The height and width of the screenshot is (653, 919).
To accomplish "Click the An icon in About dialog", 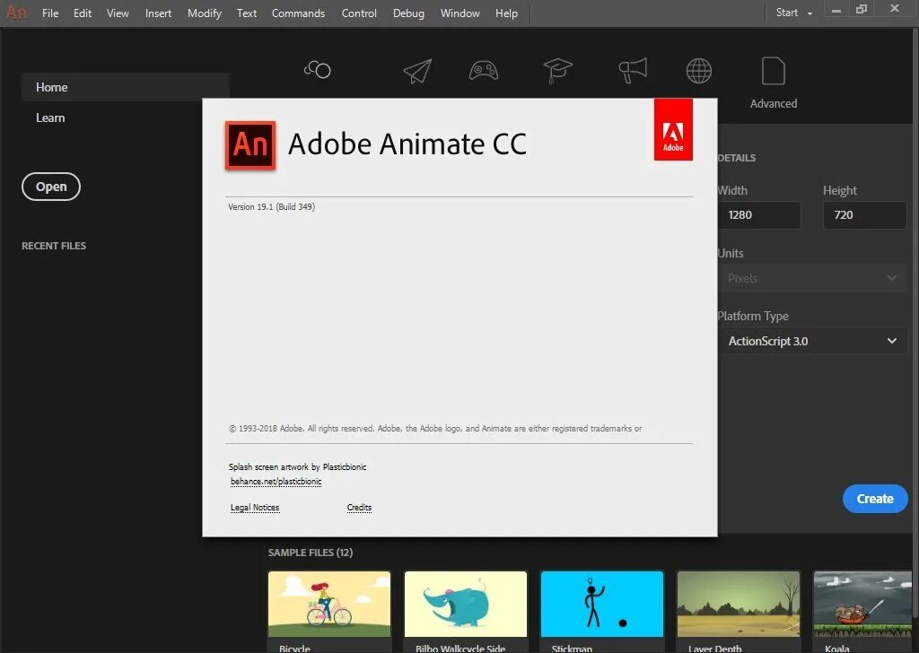I will pyautogui.click(x=250, y=144).
